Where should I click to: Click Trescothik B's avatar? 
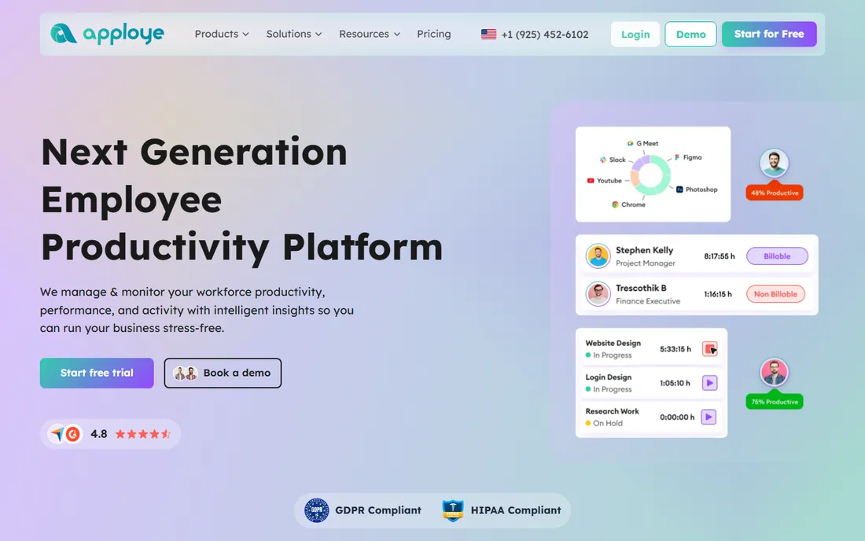click(598, 294)
